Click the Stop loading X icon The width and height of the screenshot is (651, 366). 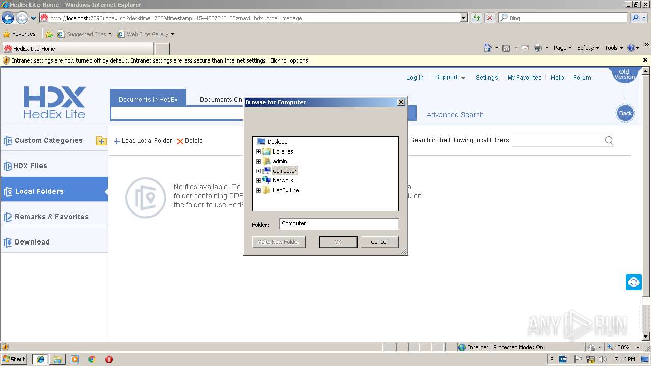tap(490, 18)
